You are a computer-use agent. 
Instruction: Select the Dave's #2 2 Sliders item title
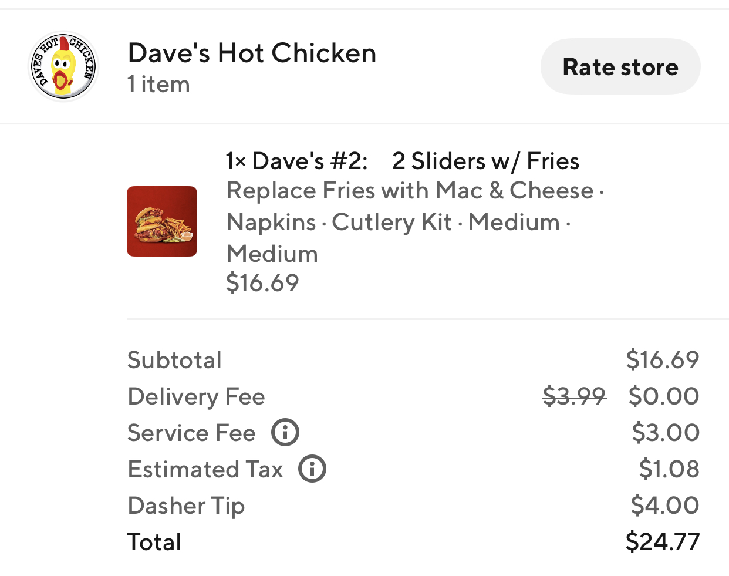click(403, 161)
